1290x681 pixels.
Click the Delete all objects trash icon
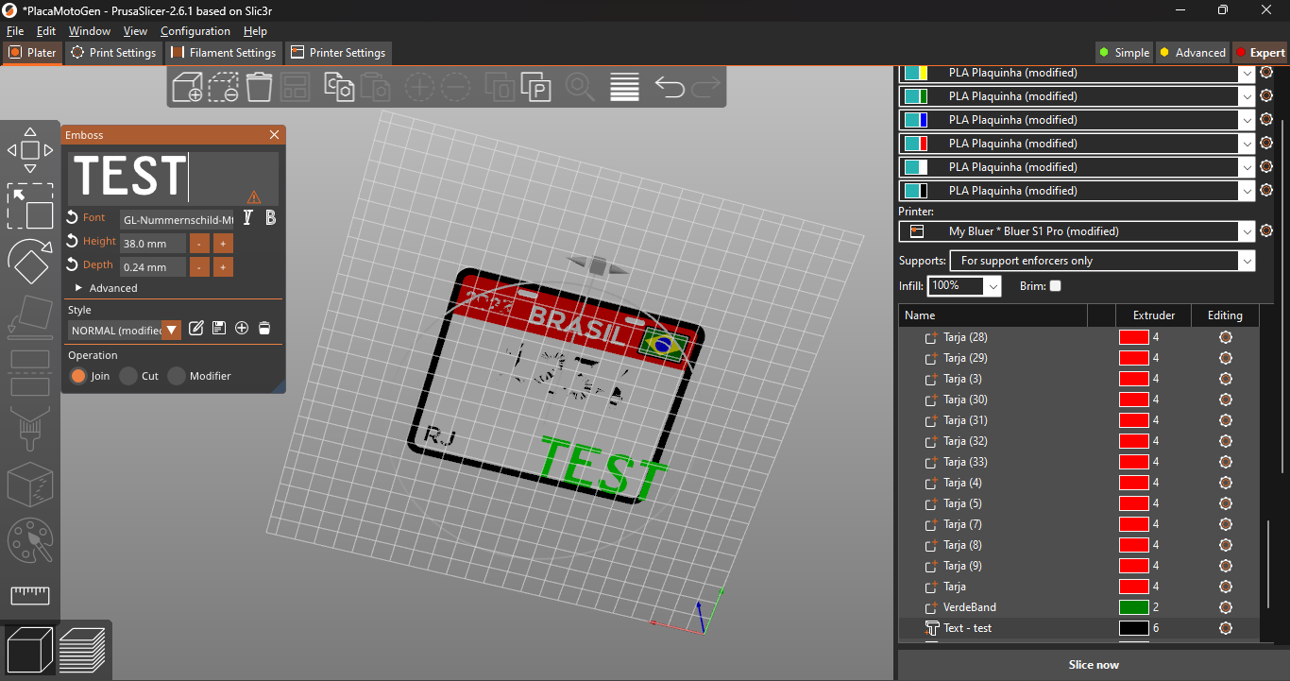258,86
